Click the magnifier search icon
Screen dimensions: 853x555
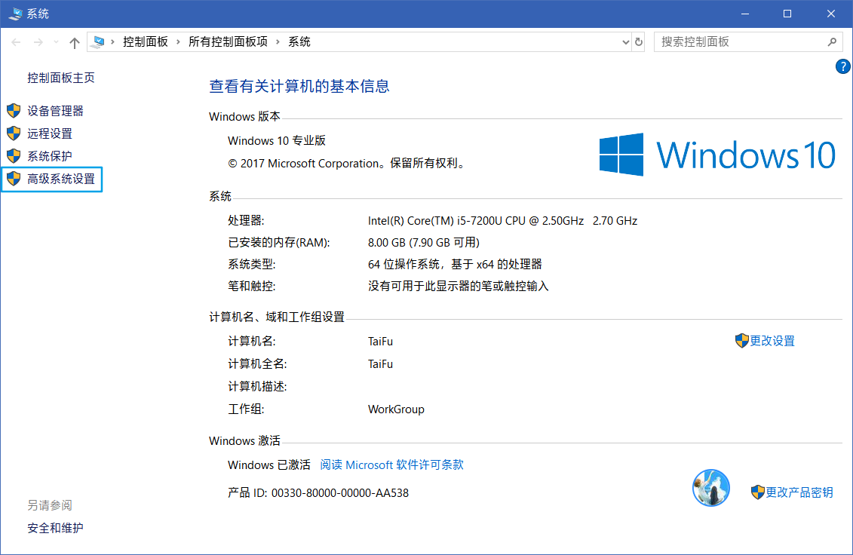[832, 42]
